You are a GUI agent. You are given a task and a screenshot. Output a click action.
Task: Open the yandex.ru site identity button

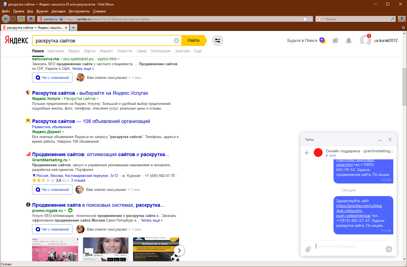pos(51,19)
